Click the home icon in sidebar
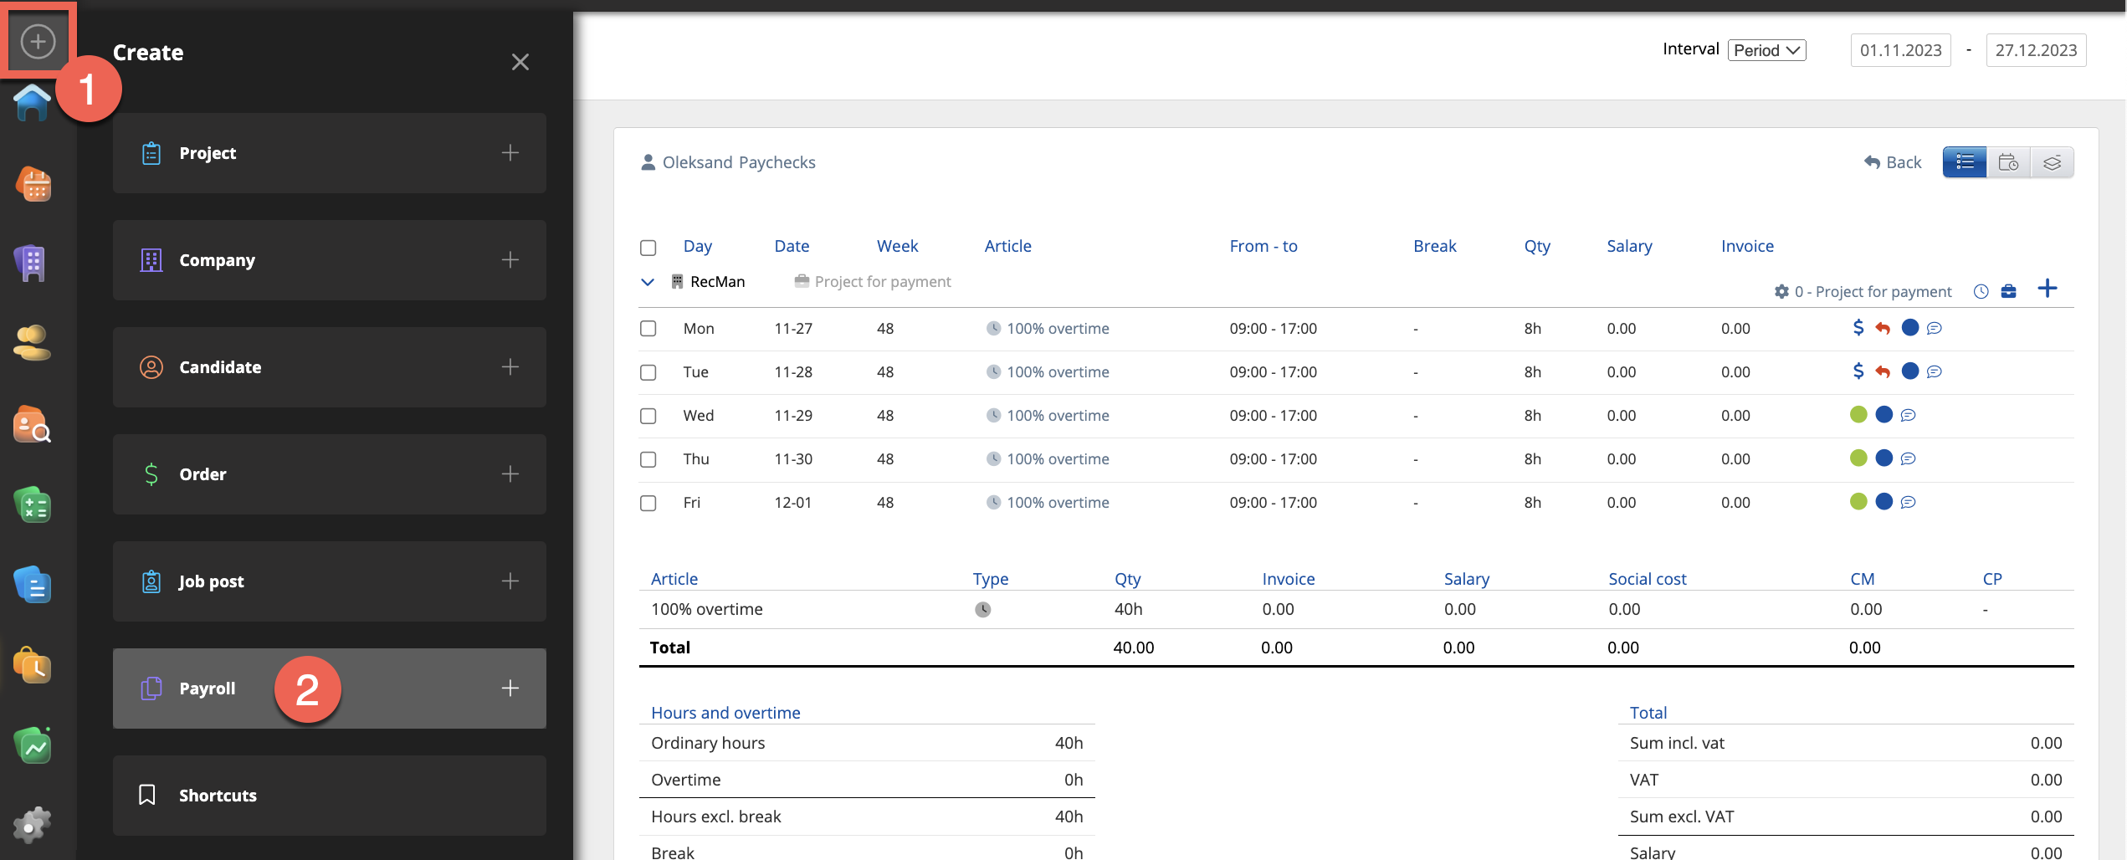2127x860 pixels. [x=32, y=105]
